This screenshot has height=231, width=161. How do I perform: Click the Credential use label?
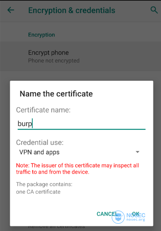[x=40, y=142]
